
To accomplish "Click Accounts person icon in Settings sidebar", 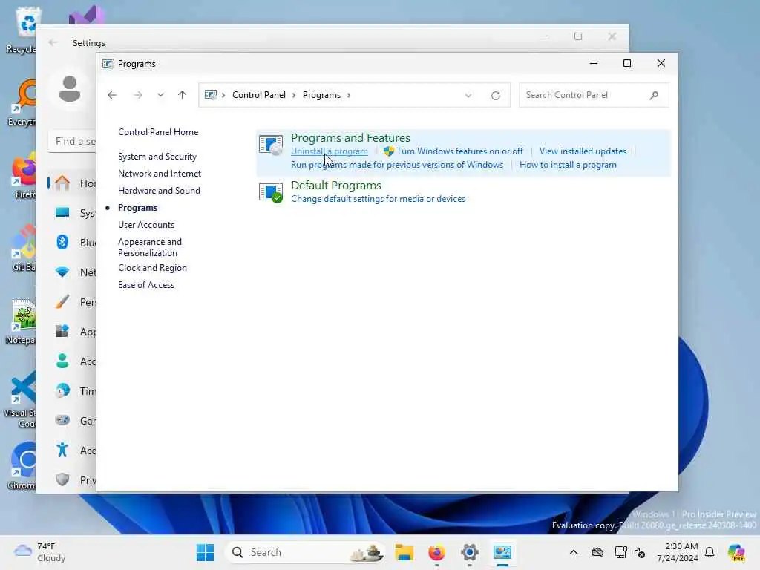I will click(x=62, y=361).
